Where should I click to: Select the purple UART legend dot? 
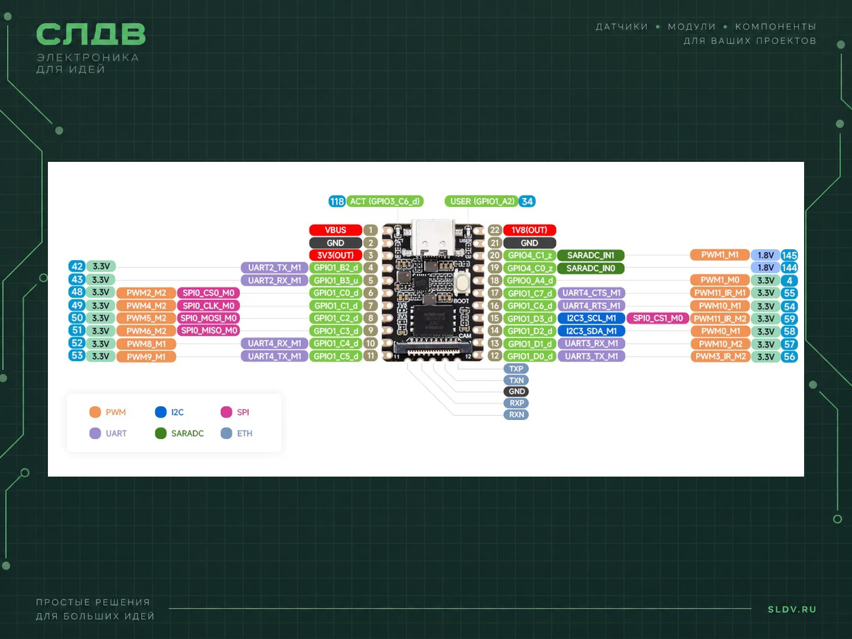tap(95, 433)
